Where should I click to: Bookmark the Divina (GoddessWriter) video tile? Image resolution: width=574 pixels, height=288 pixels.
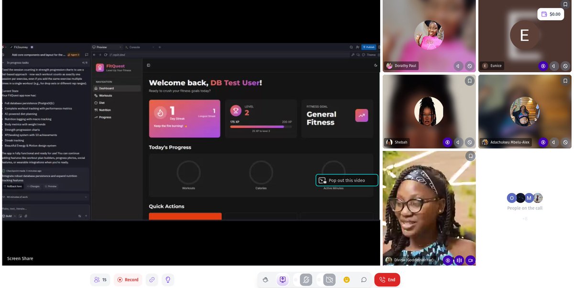pyautogui.click(x=470, y=156)
